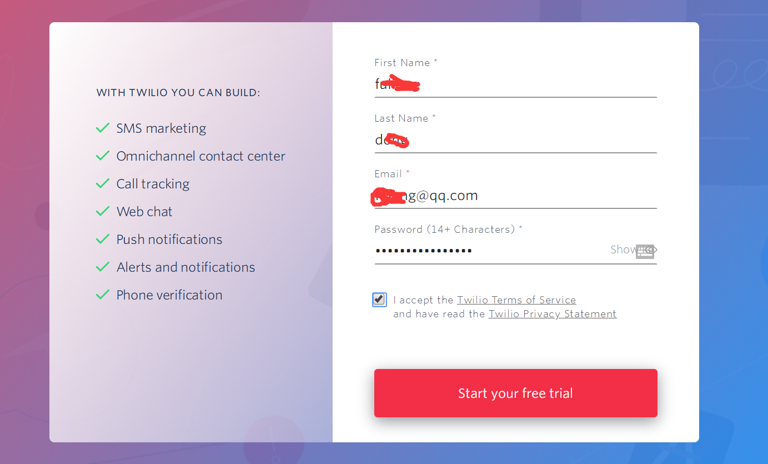Click inside the masked Password field dots
Image resolution: width=768 pixels, height=464 pixels.
[x=424, y=251]
